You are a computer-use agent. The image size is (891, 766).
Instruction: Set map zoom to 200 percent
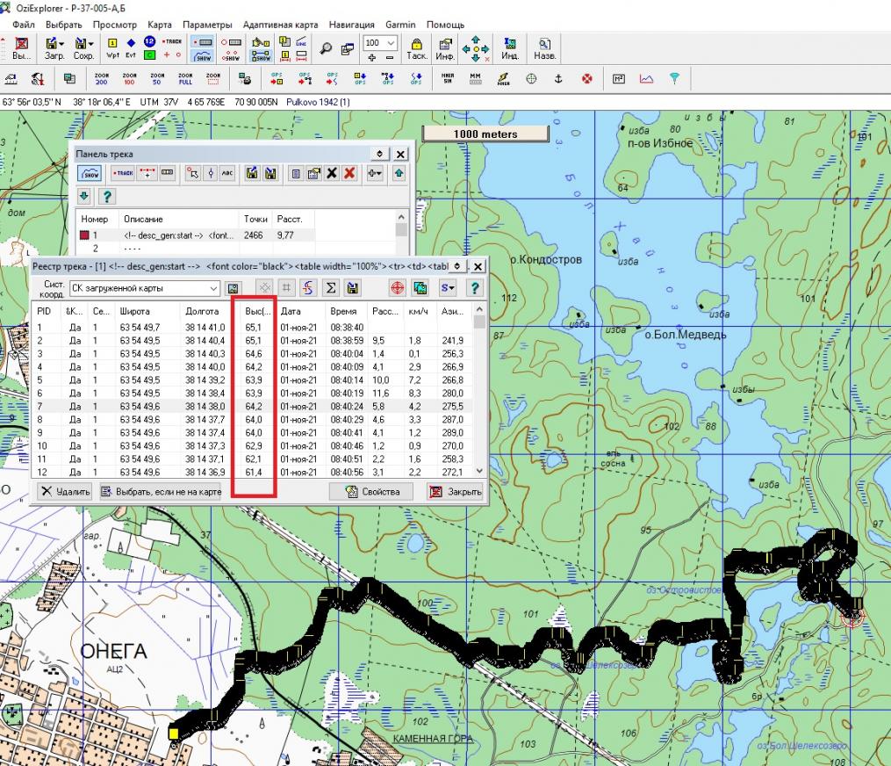point(102,79)
